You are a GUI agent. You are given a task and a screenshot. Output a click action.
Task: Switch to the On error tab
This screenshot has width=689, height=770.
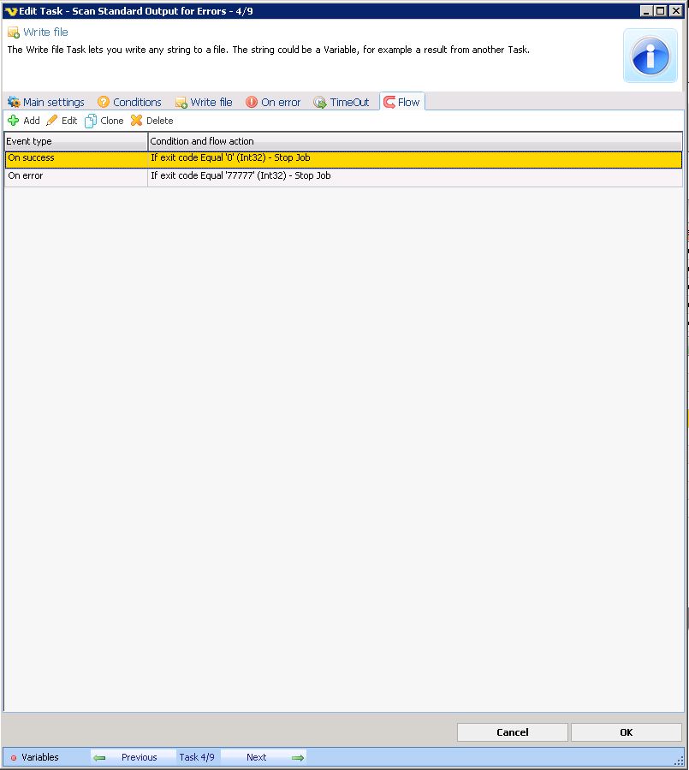point(273,102)
